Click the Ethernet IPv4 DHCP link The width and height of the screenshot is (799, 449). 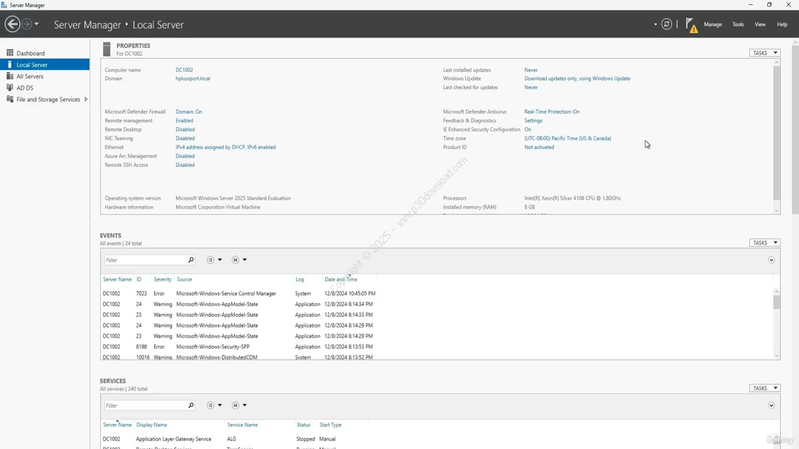pos(225,147)
